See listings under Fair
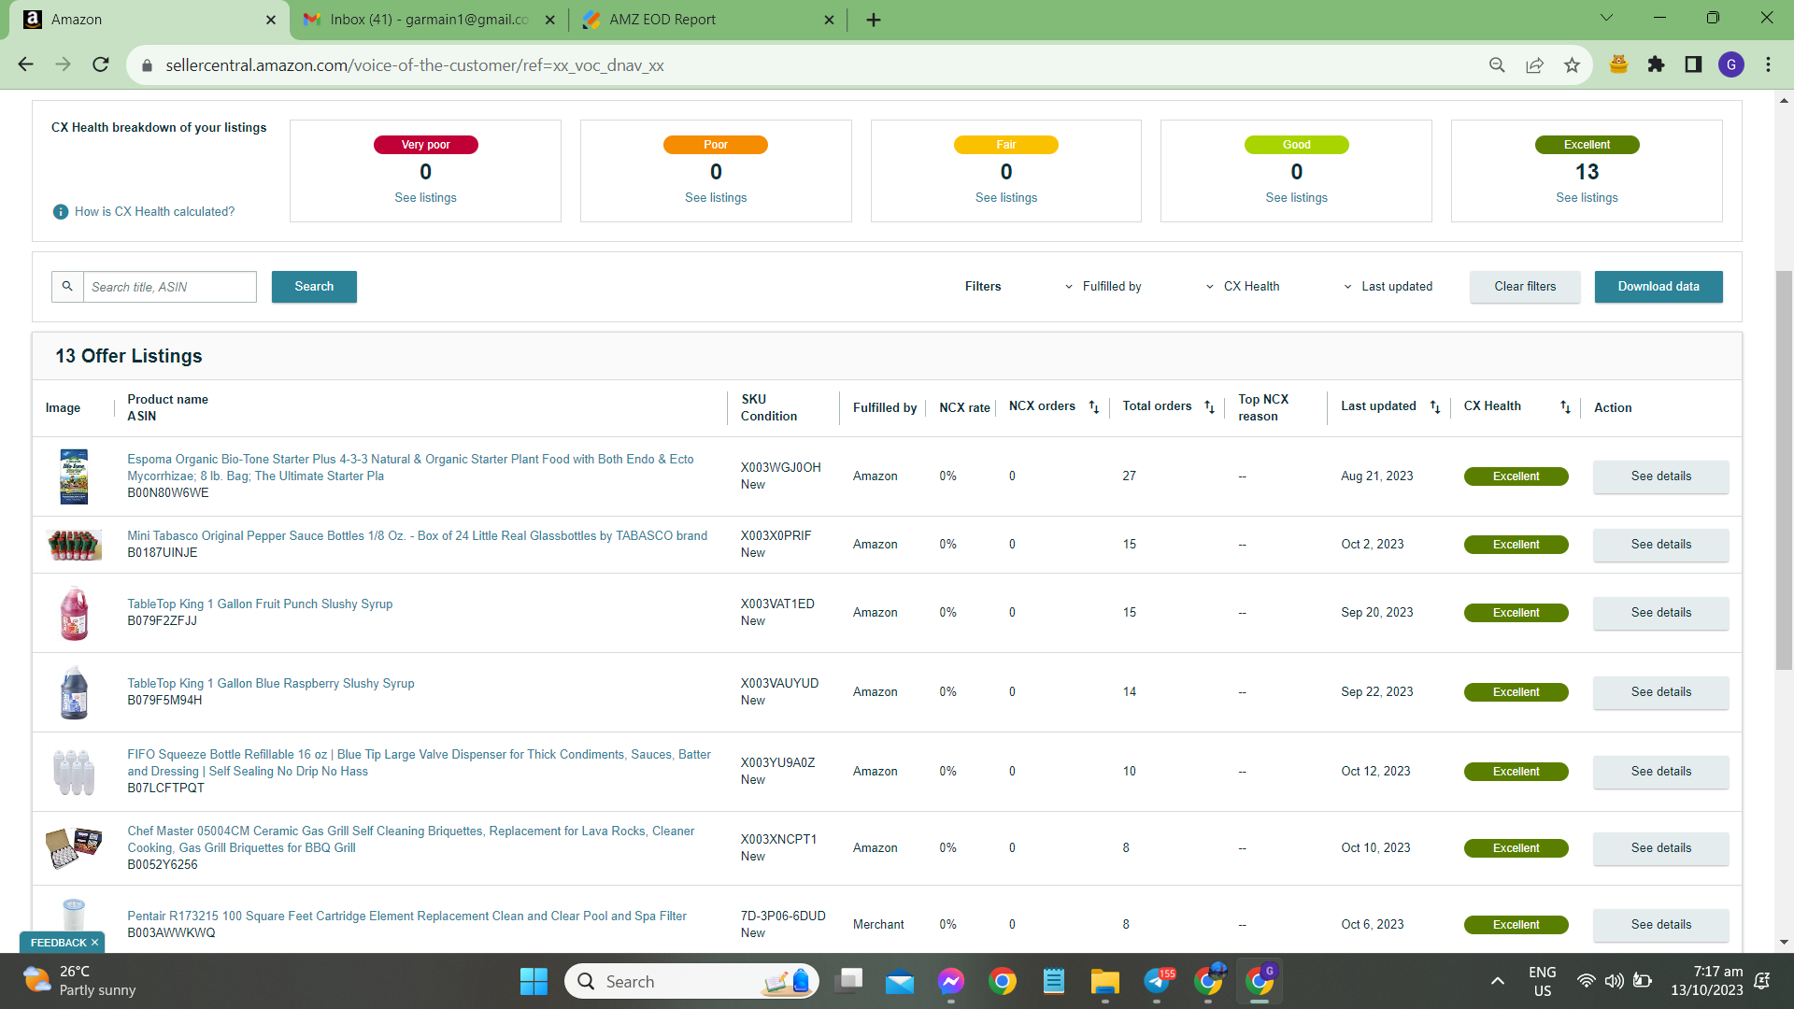The height and width of the screenshot is (1009, 1794). point(1006,198)
